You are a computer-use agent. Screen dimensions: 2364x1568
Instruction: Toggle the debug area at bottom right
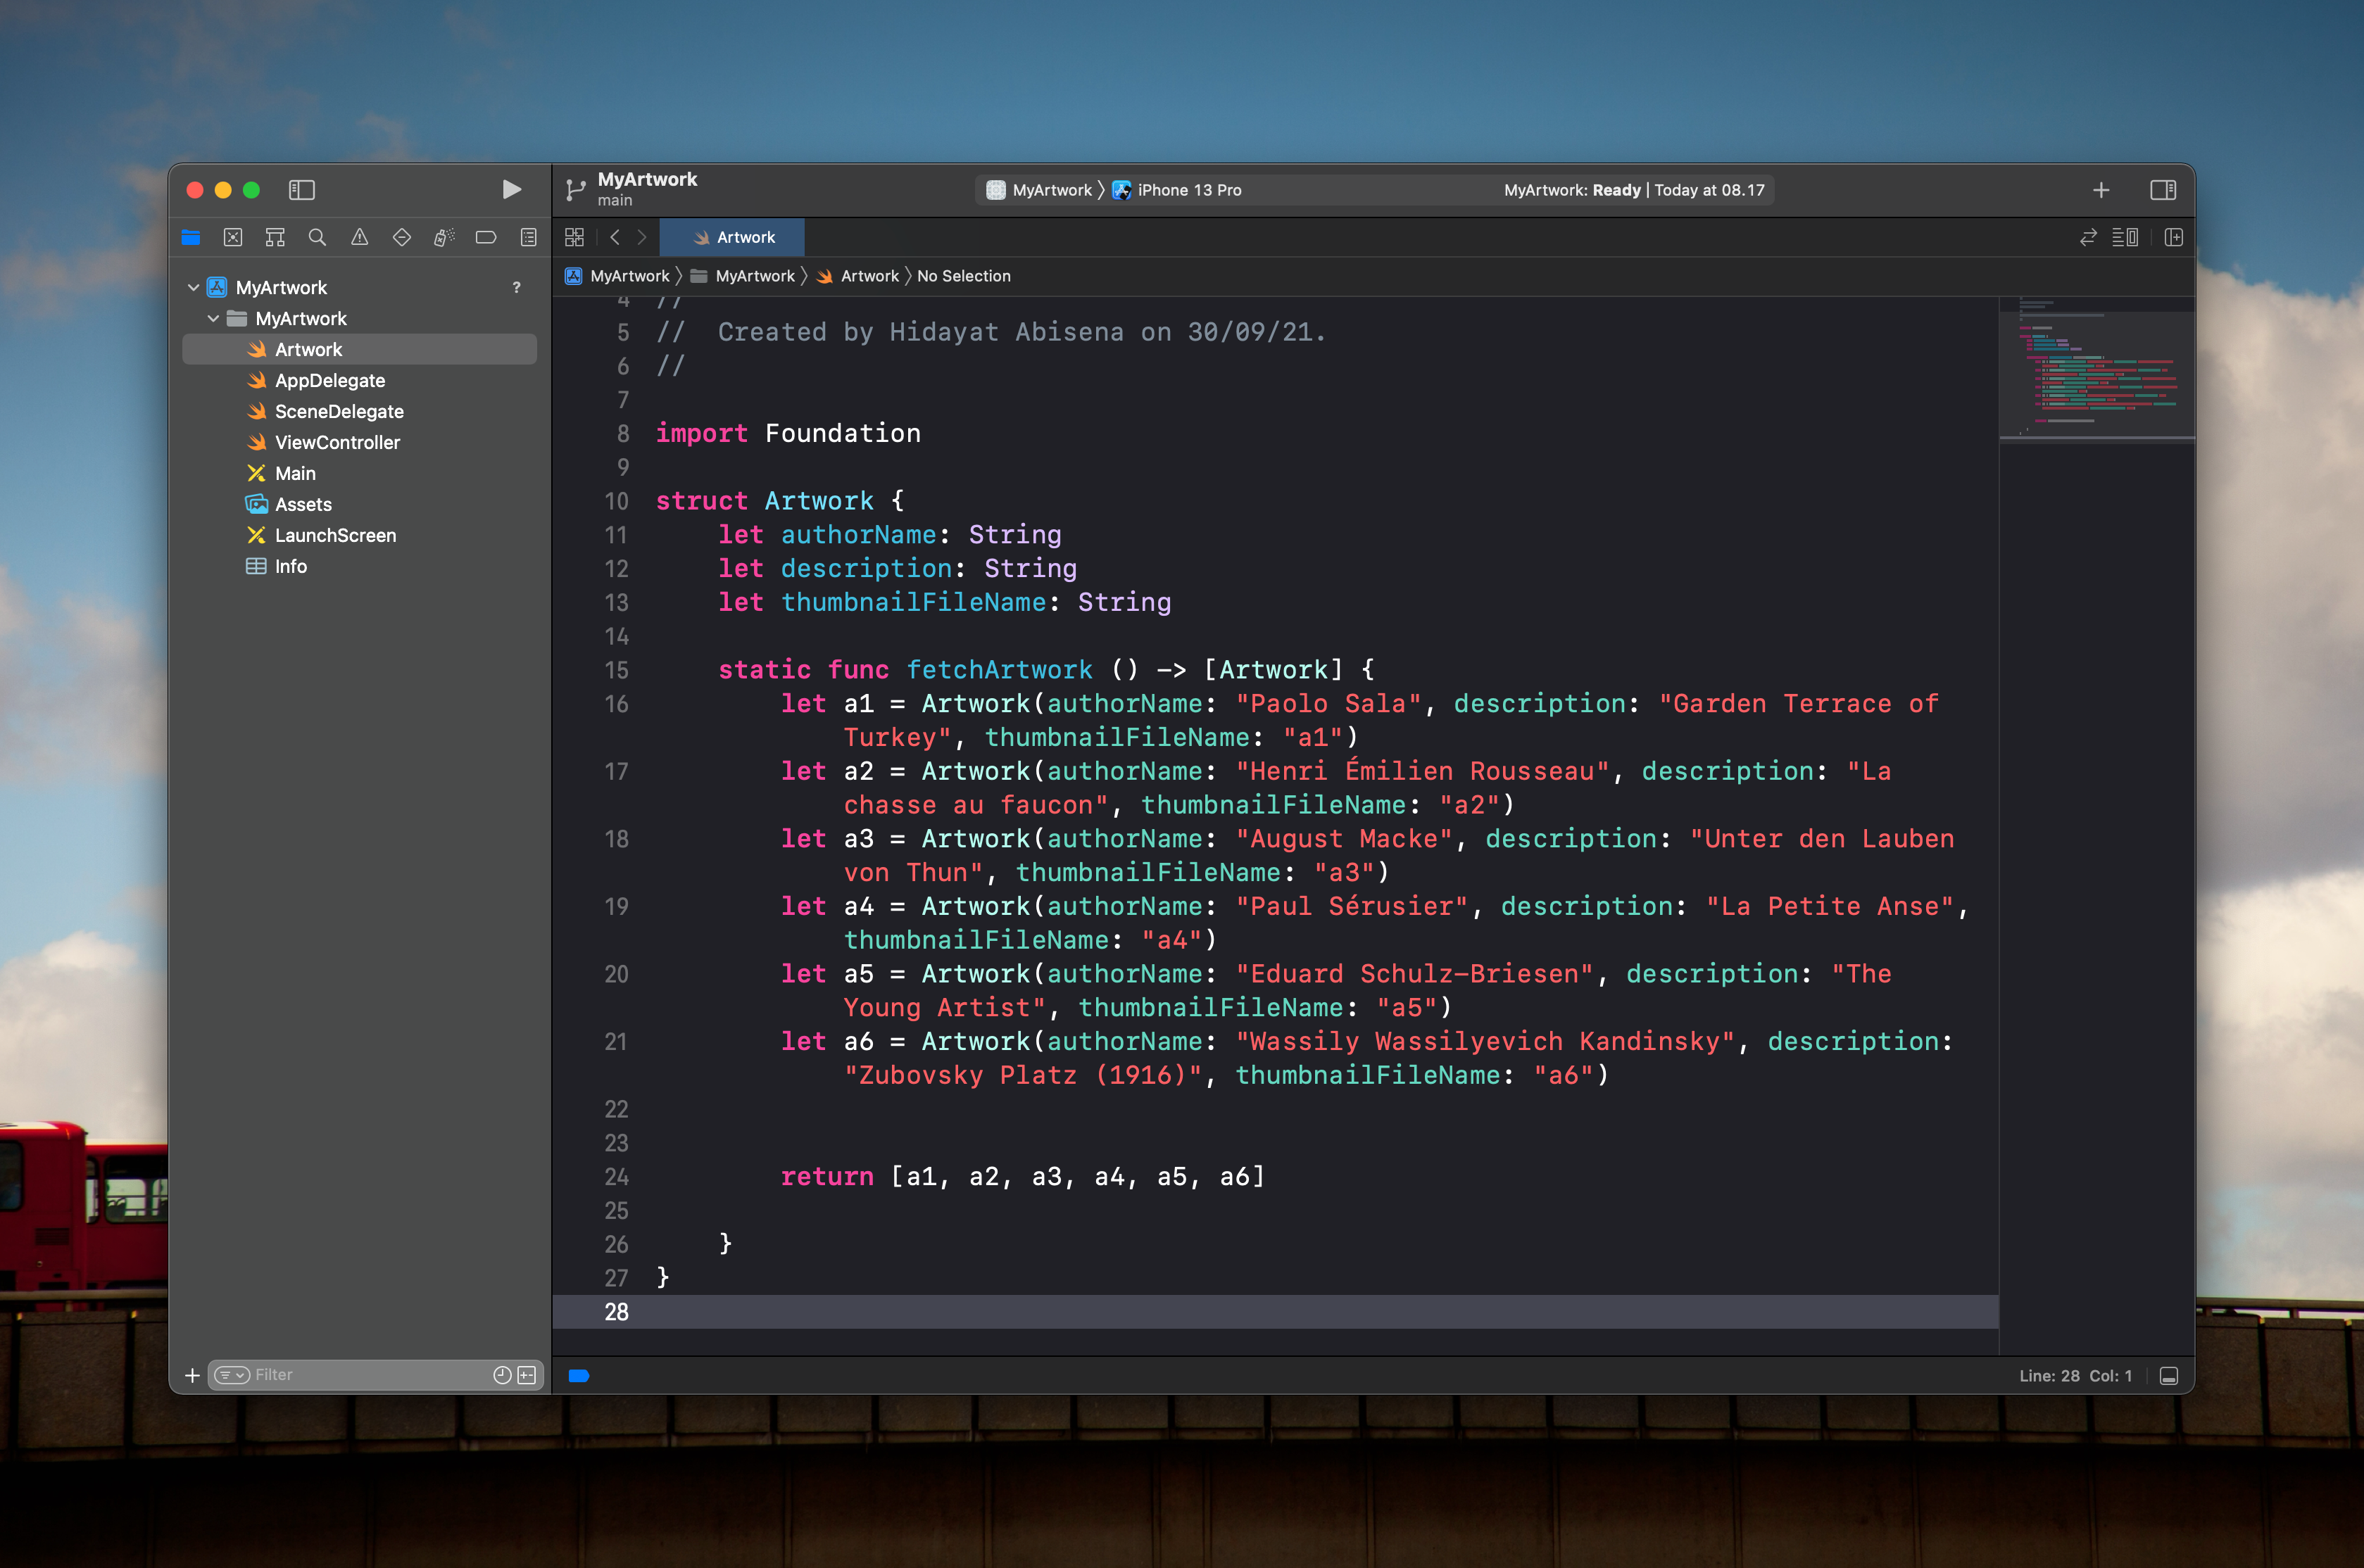tap(2169, 1376)
